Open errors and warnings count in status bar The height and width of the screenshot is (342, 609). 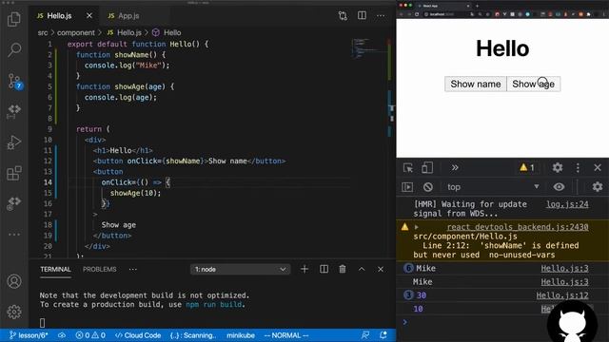click(90, 335)
